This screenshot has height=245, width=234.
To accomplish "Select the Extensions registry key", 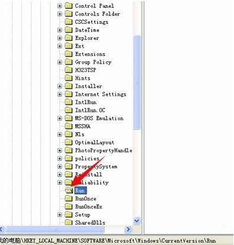I will [90, 54].
